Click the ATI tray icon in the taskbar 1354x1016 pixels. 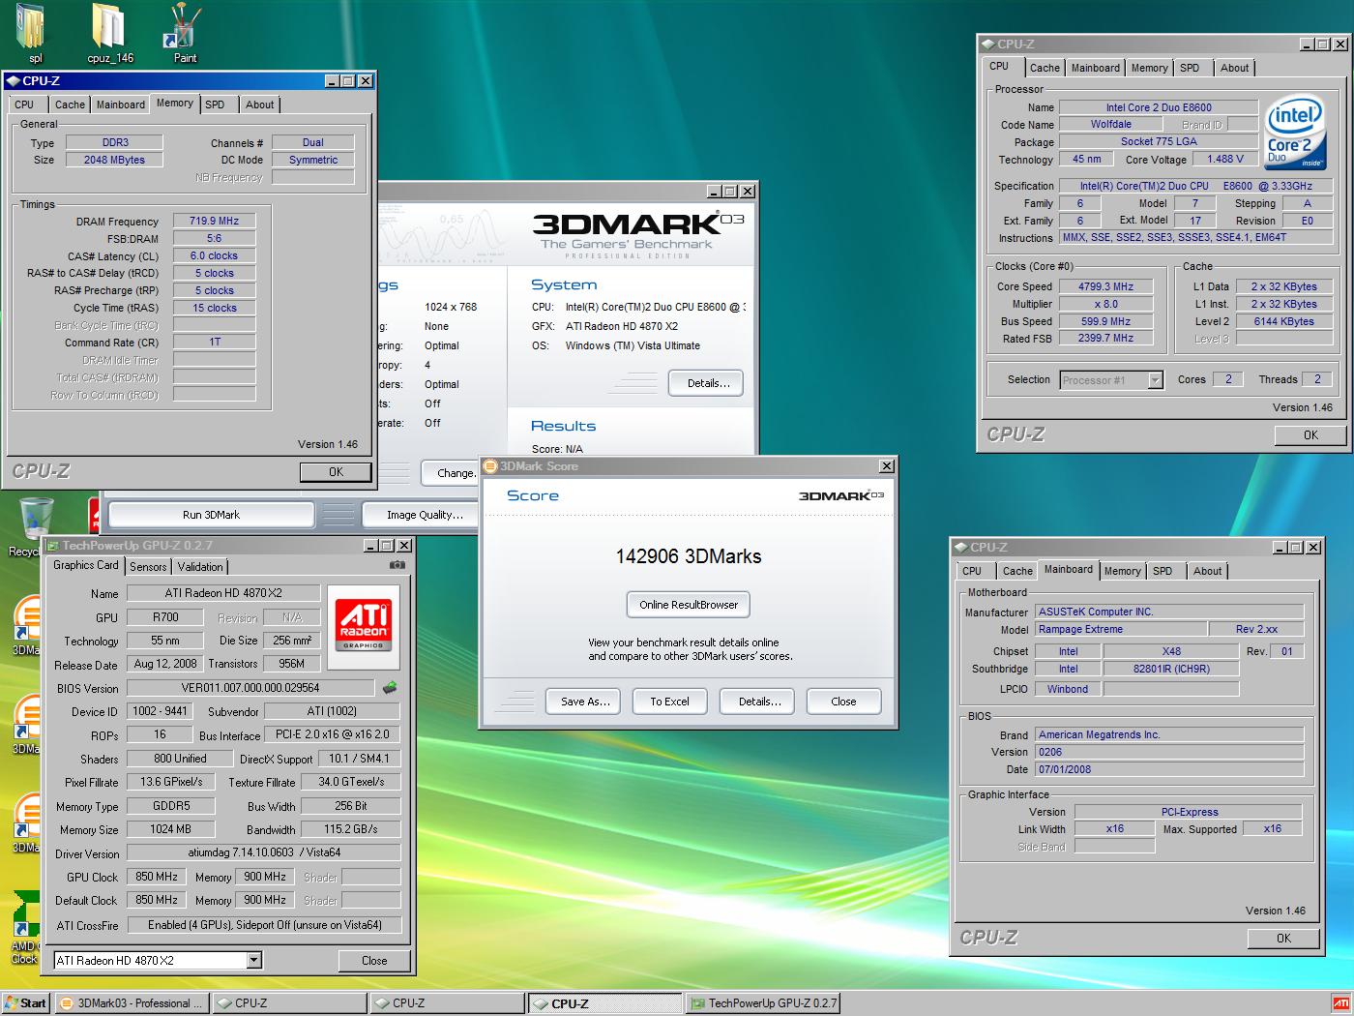pos(1340,1003)
